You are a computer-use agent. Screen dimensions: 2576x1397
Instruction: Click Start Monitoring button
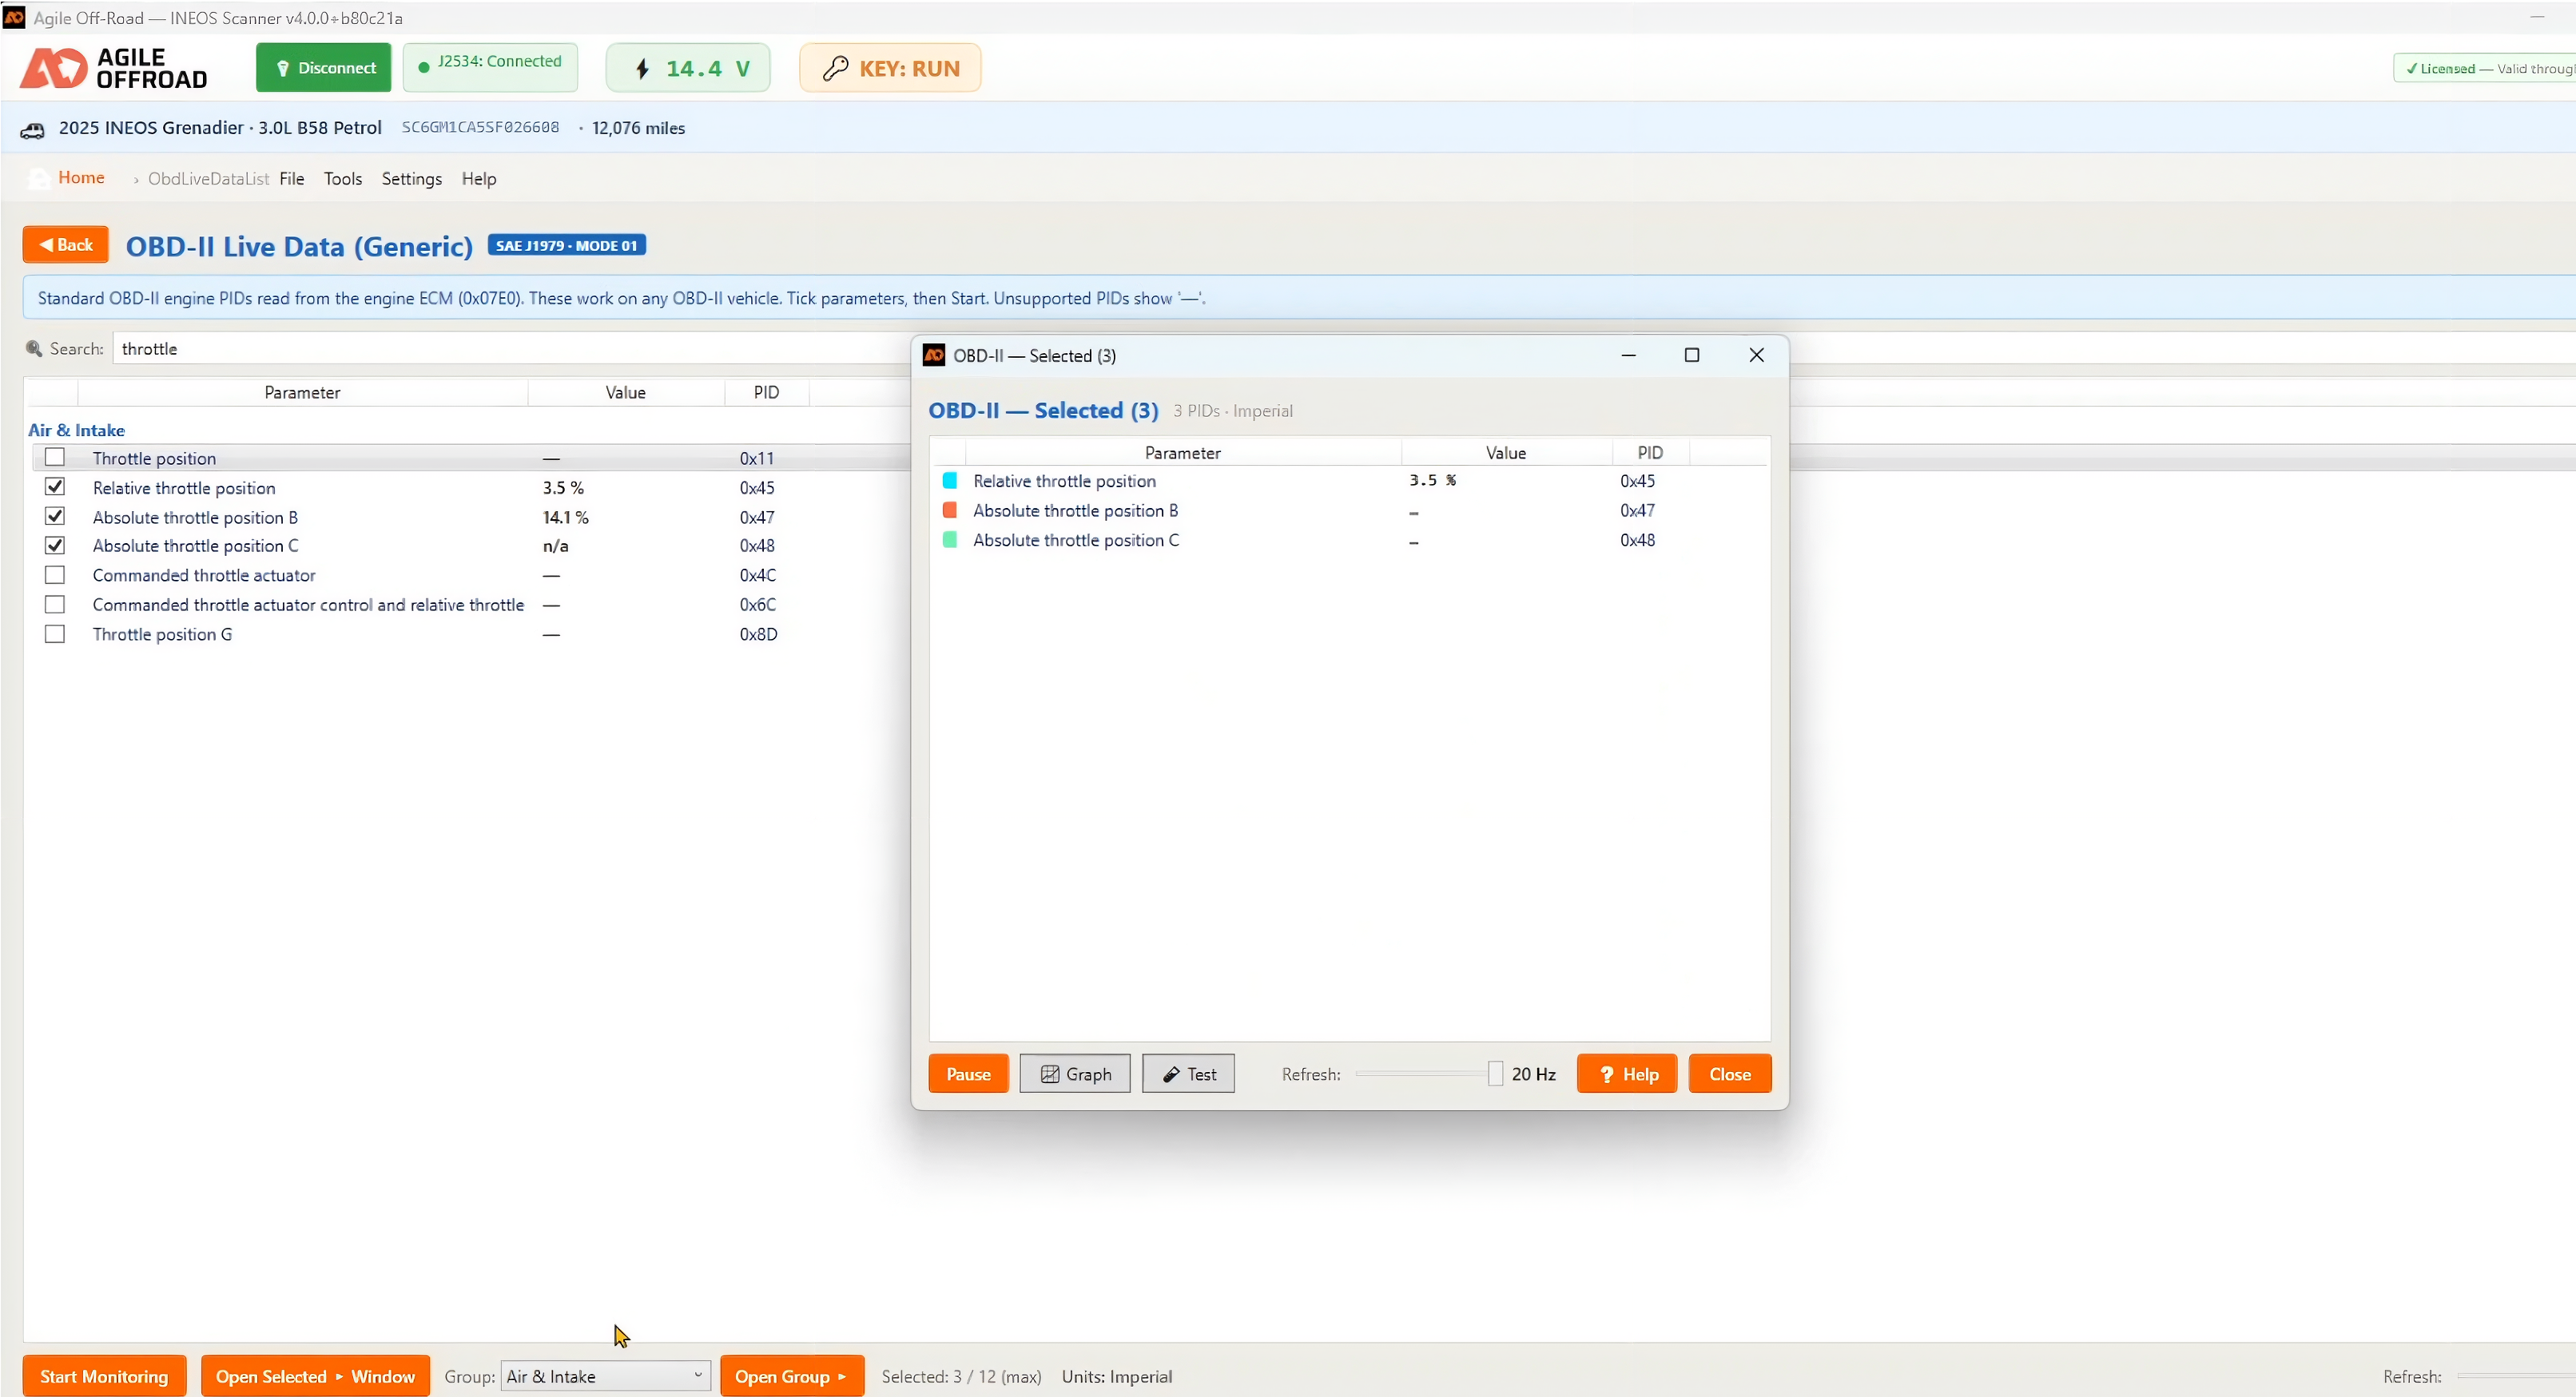click(x=104, y=1376)
